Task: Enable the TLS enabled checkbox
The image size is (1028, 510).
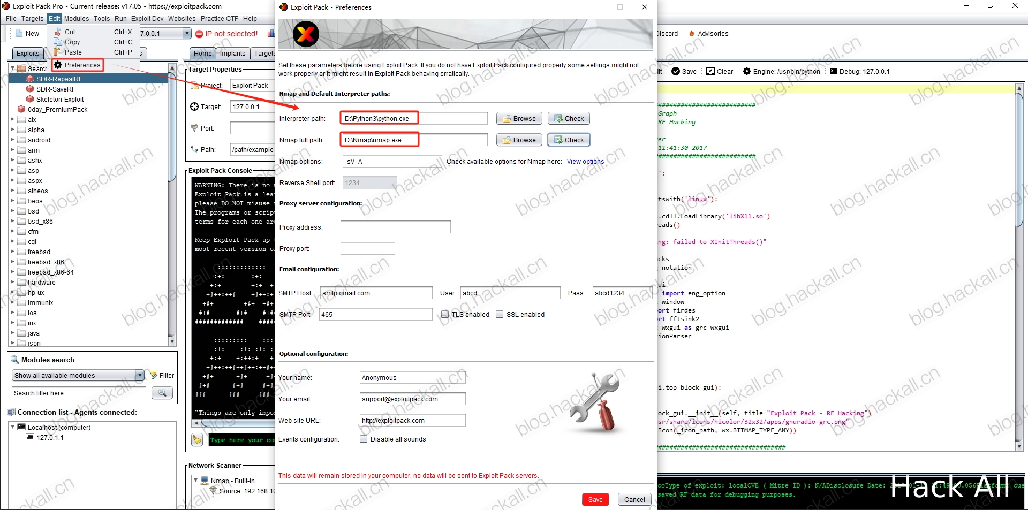Action: click(445, 314)
